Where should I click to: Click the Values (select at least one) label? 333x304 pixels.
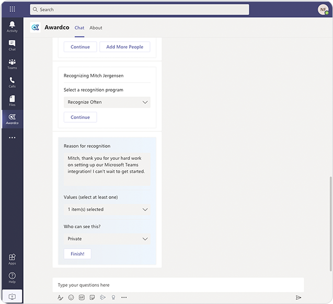[90, 197]
